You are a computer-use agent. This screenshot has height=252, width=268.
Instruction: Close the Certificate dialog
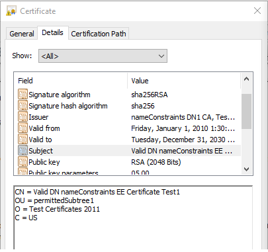257,11
